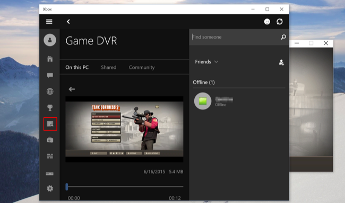Select the Game DVR sidebar icon
The width and height of the screenshot is (345, 203).
pos(50,124)
